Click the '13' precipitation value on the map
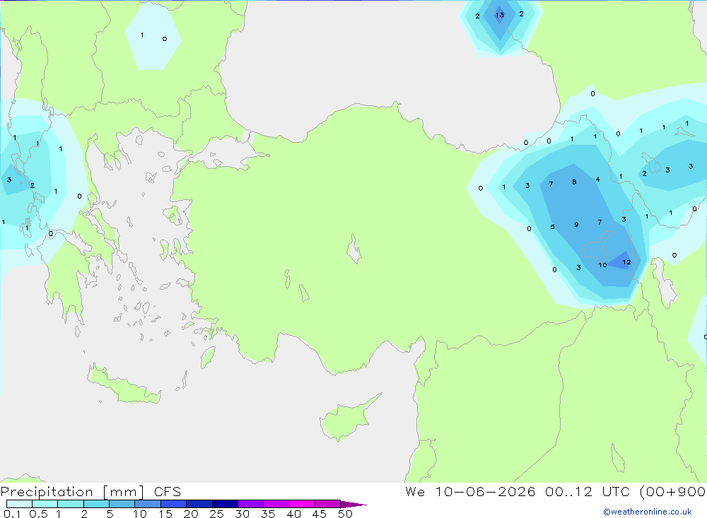Viewport: 707px width, 518px height. pos(500,15)
